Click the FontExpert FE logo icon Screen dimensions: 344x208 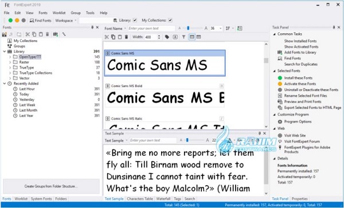pyautogui.click(x=7, y=5)
